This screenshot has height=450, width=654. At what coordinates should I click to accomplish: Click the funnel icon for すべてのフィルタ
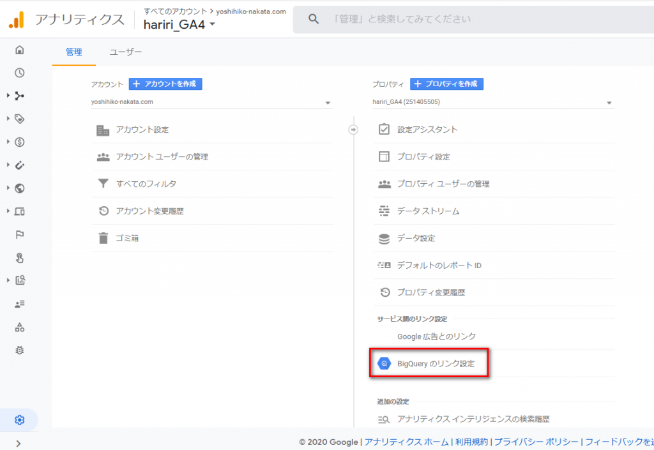pyautogui.click(x=103, y=183)
